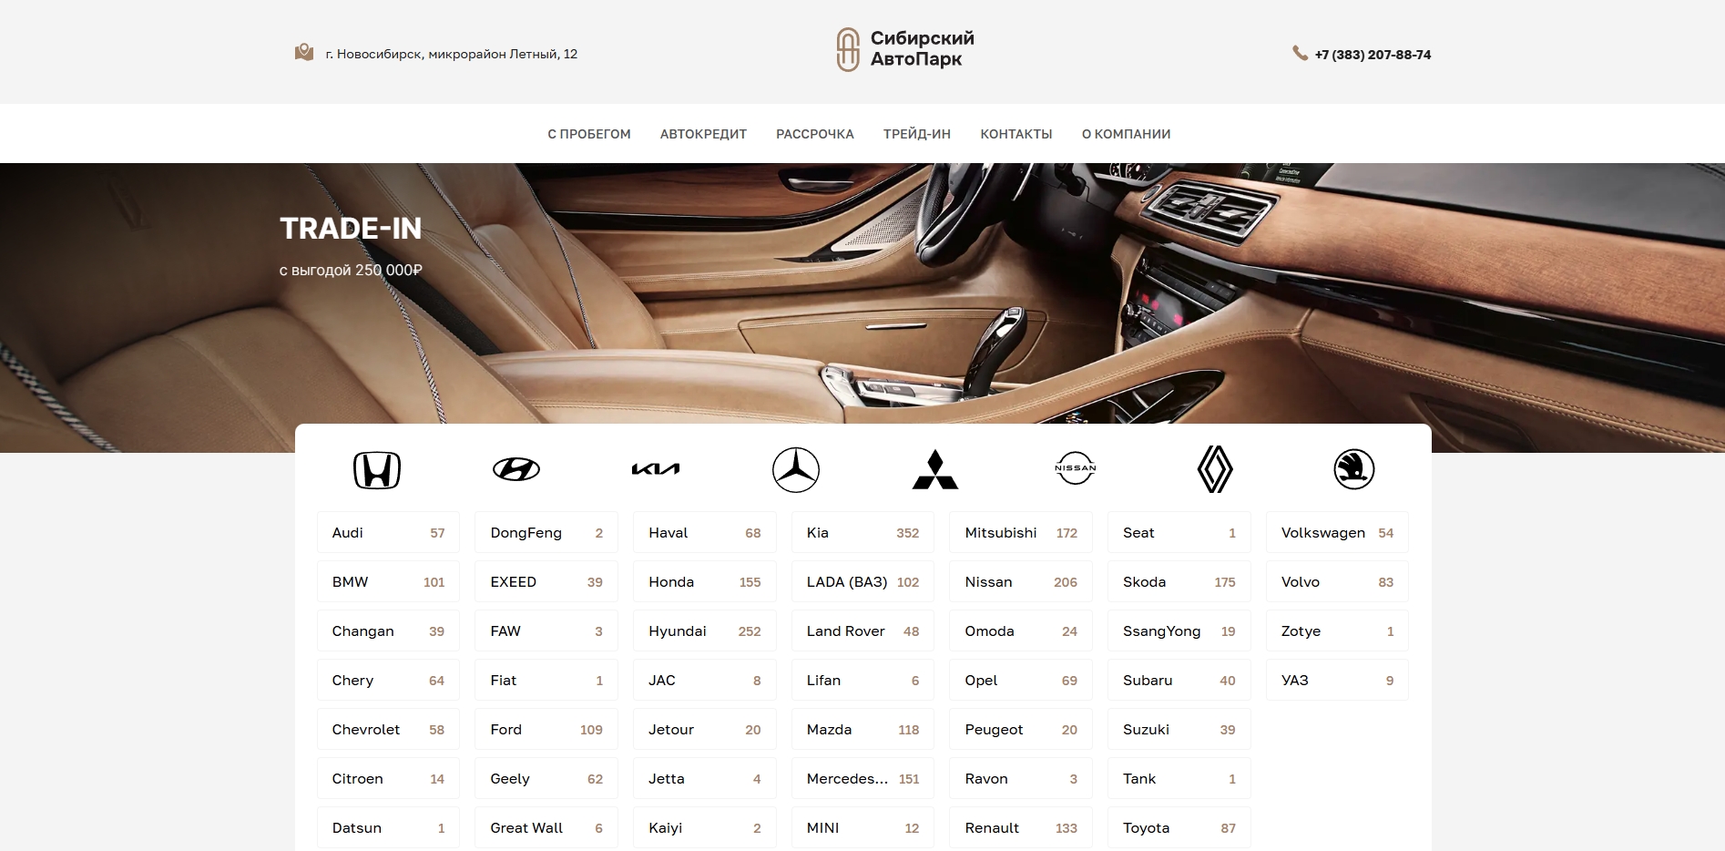Select the Seat brand button
This screenshot has height=851, width=1725.
1179,532
